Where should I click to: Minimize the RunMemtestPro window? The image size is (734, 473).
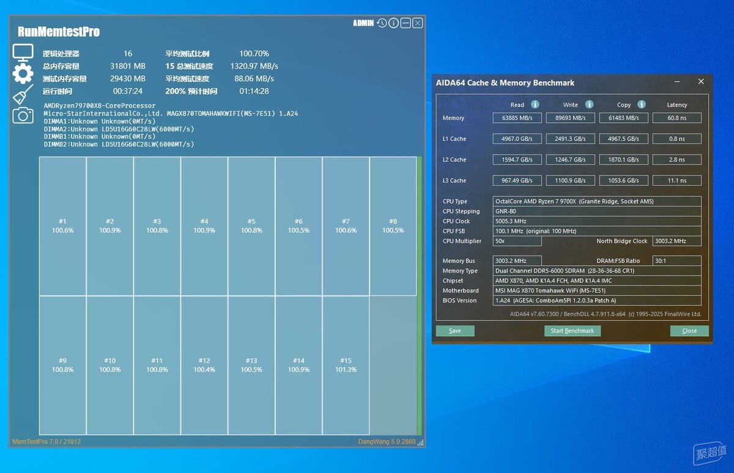[x=406, y=23]
